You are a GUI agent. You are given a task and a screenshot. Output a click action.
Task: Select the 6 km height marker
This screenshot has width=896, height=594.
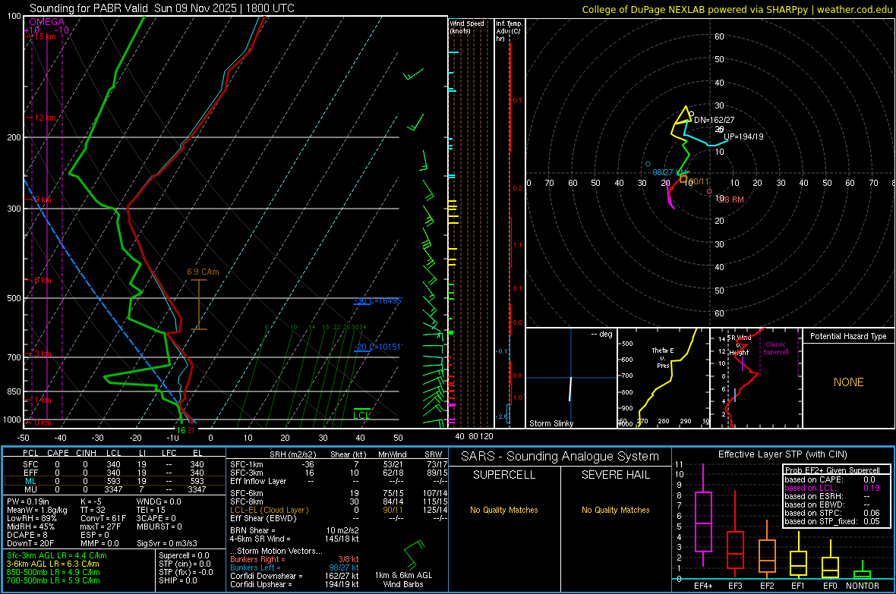(43, 281)
